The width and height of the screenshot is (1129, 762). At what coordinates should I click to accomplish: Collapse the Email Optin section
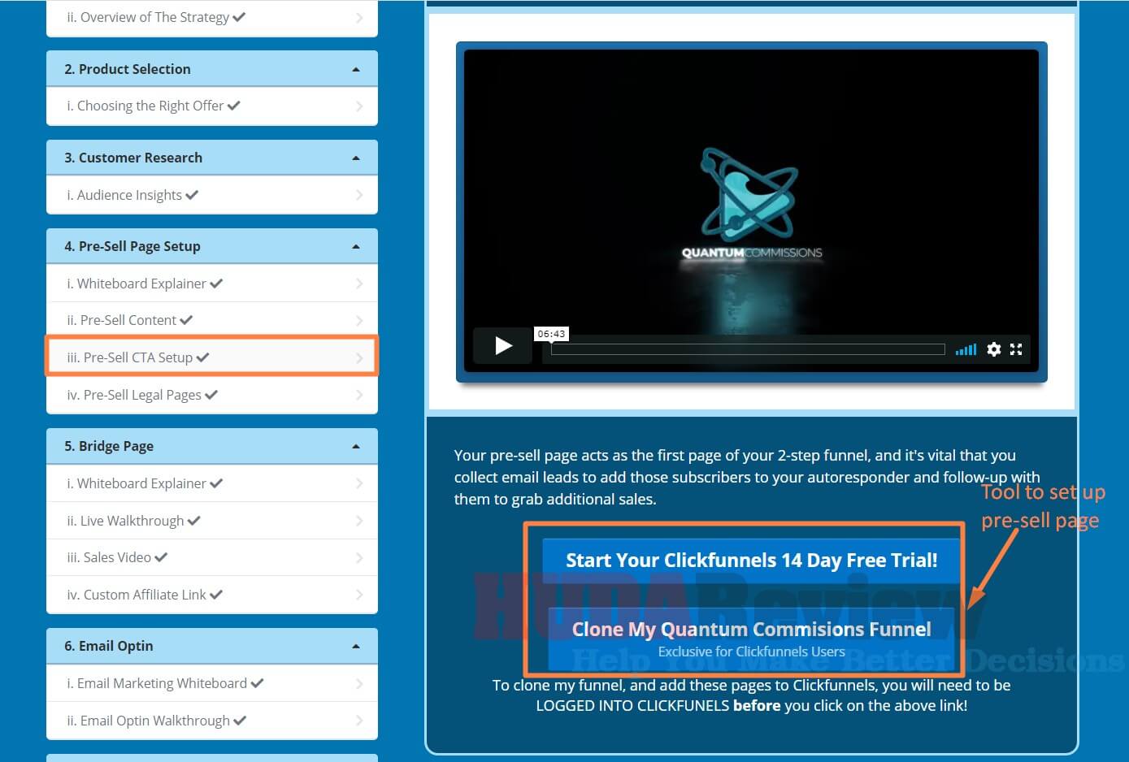(356, 646)
